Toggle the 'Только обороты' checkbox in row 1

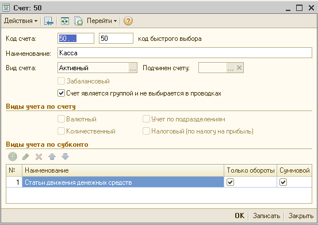[x=230, y=182]
